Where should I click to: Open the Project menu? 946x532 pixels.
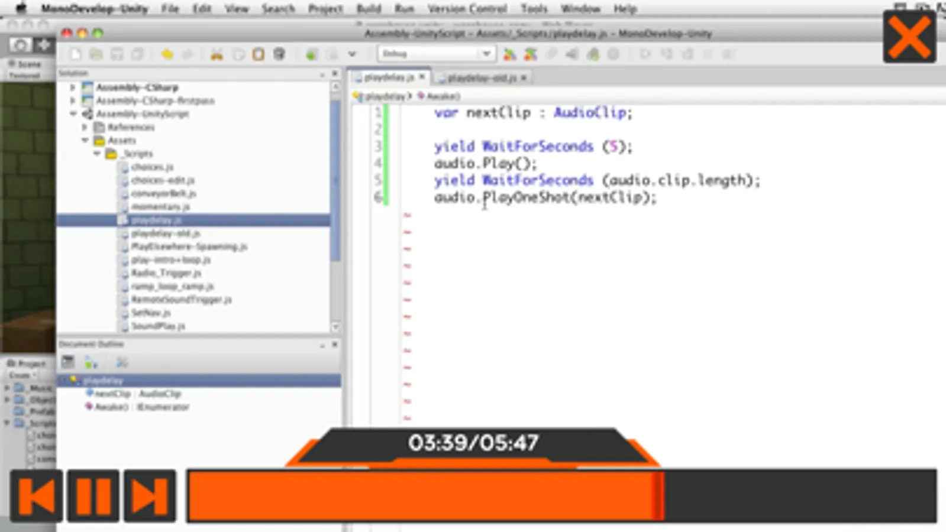(x=325, y=9)
